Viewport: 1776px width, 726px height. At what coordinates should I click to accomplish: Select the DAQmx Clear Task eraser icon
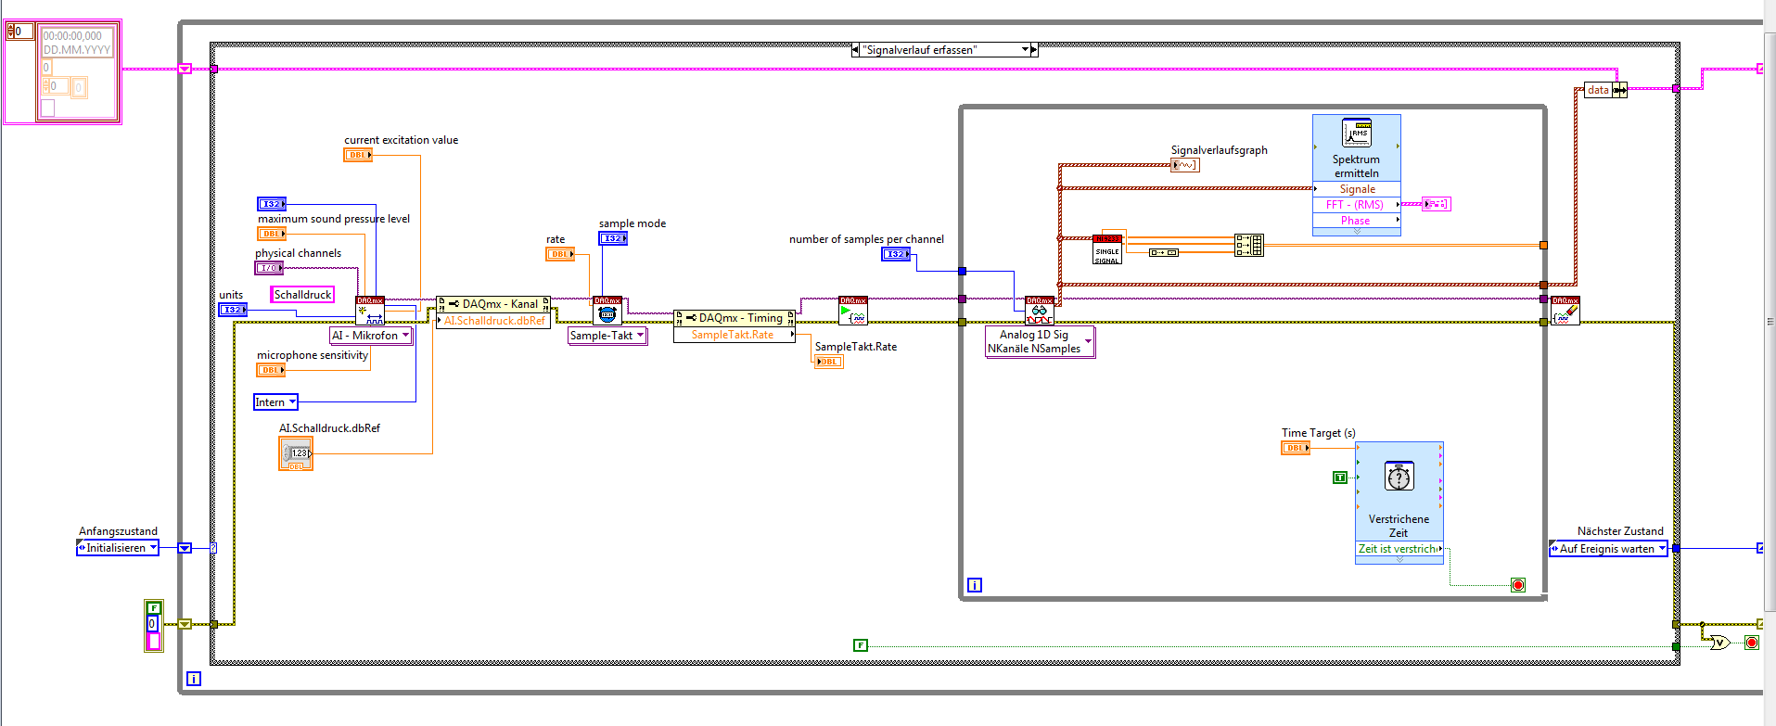tap(1565, 311)
